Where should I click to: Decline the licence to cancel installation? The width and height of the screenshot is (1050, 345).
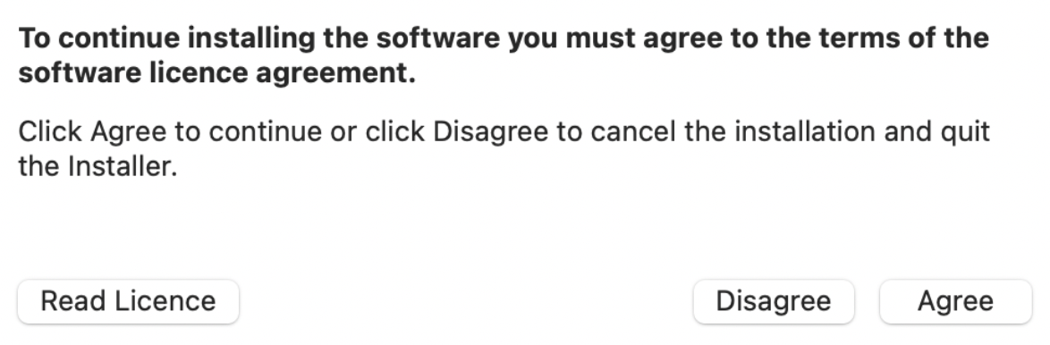(x=774, y=301)
